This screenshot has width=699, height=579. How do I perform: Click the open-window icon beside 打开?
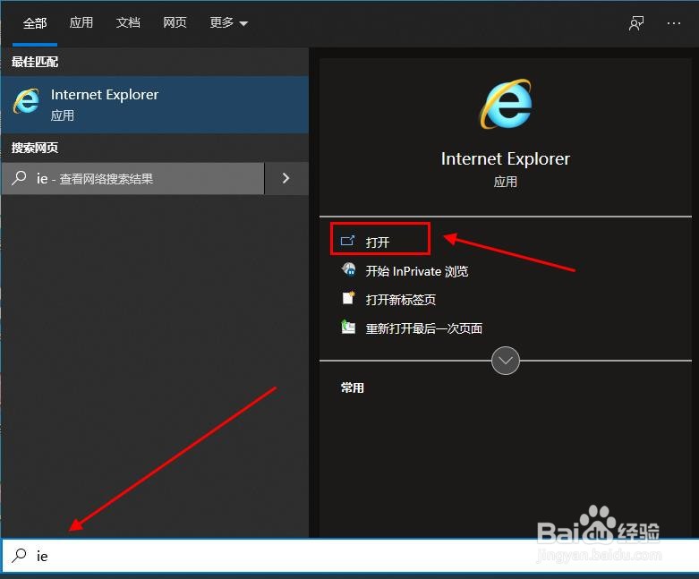[348, 241]
